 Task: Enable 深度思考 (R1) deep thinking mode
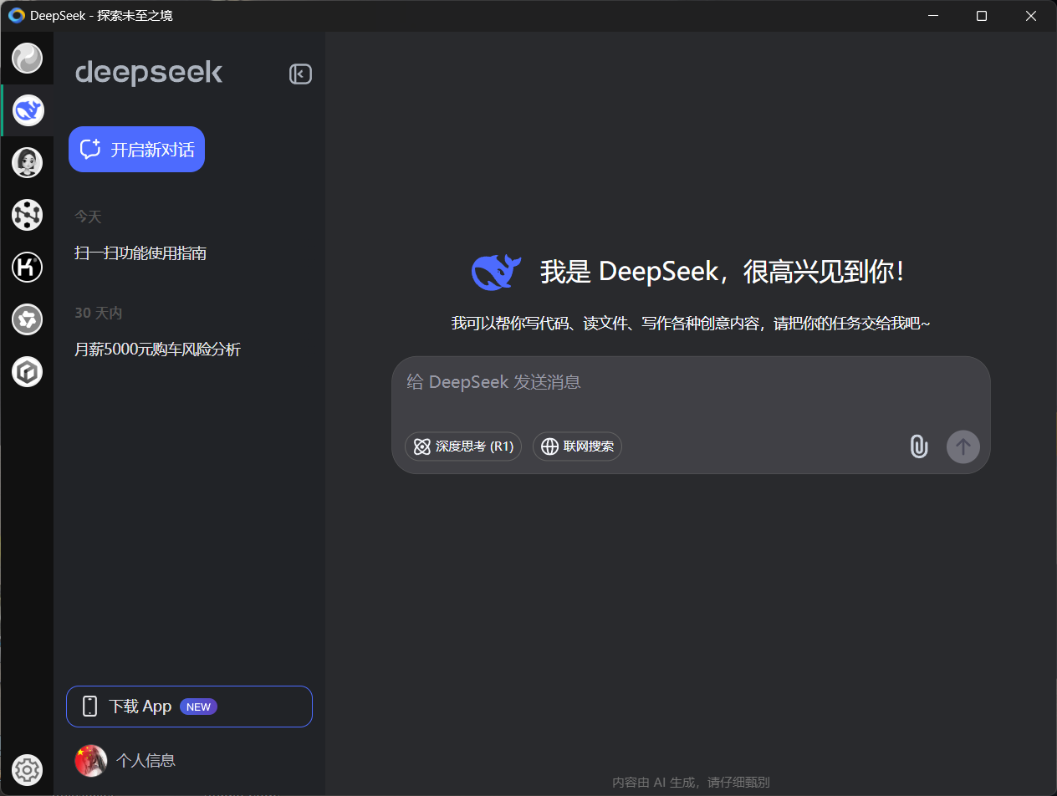pyautogui.click(x=463, y=446)
